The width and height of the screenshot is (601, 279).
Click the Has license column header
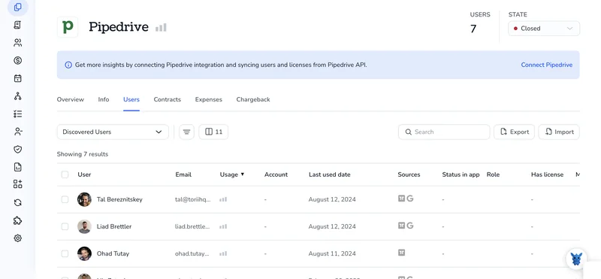click(x=548, y=174)
